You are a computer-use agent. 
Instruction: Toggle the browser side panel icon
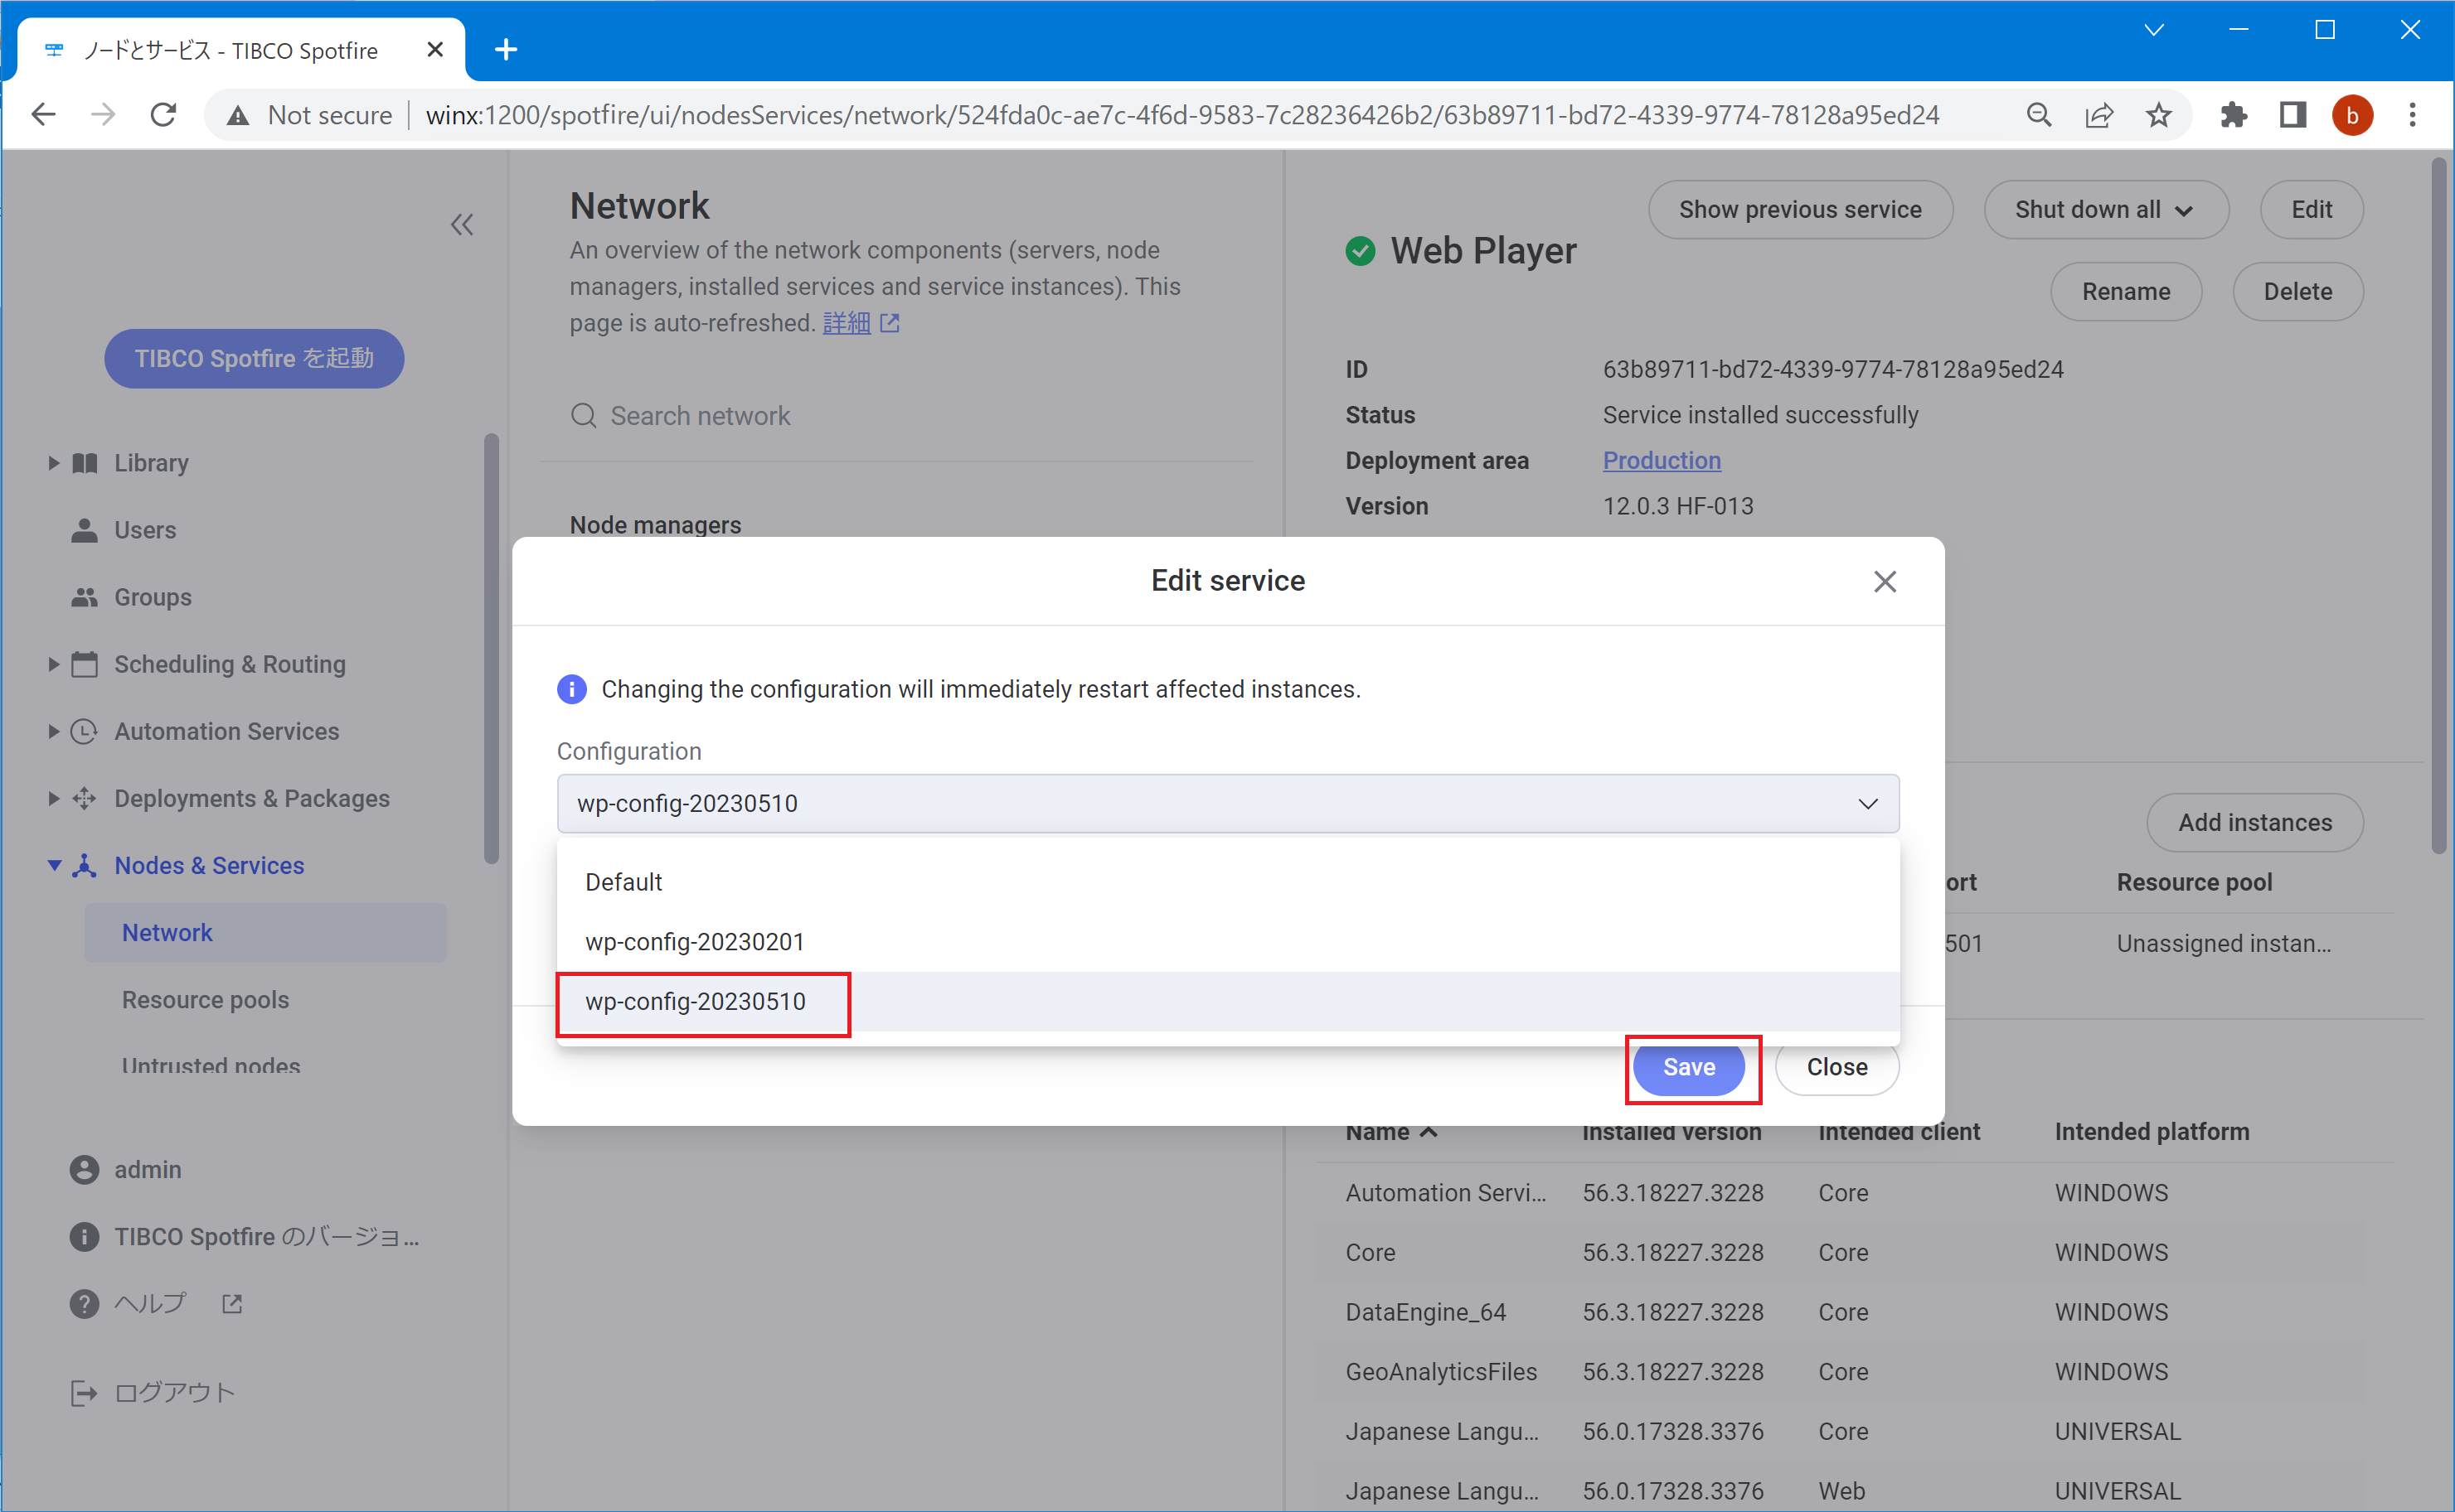tap(2292, 115)
